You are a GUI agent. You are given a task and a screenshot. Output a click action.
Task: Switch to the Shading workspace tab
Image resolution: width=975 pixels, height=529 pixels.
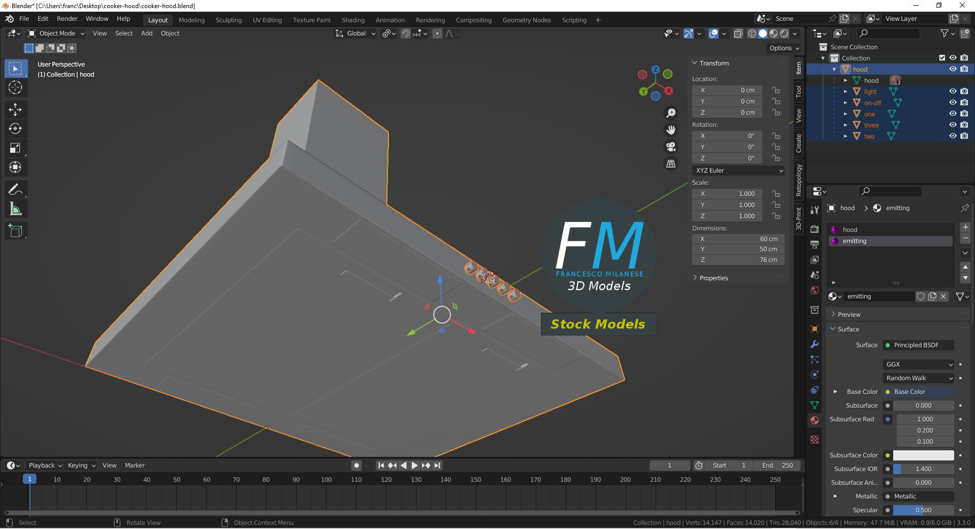coord(353,20)
